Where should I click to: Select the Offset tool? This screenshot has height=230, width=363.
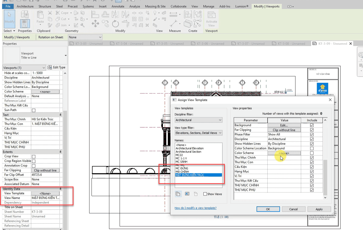click(105, 15)
